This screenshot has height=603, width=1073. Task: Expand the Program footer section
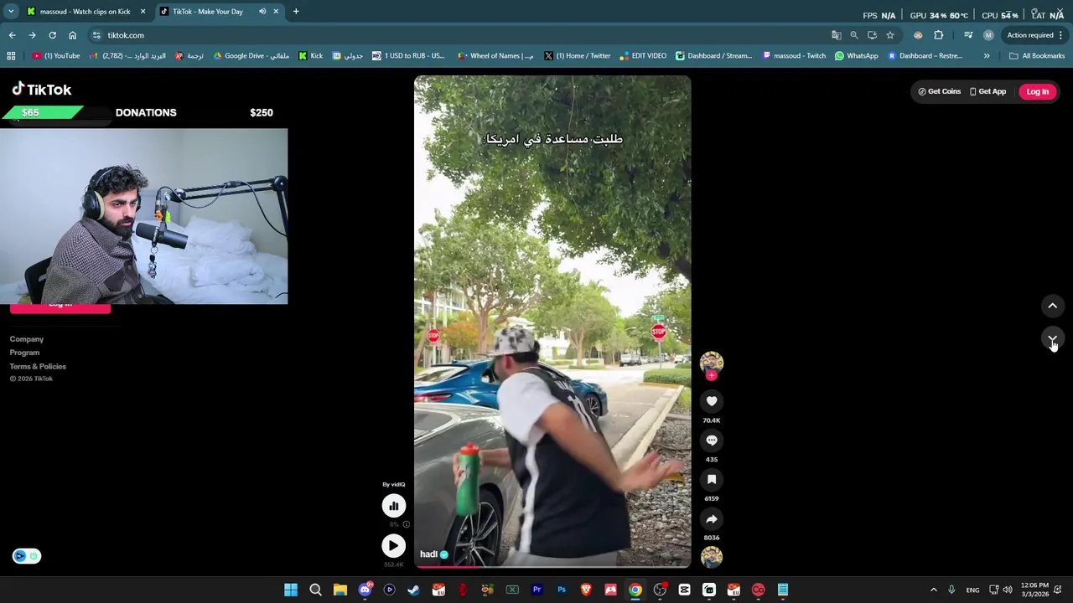[x=24, y=353]
